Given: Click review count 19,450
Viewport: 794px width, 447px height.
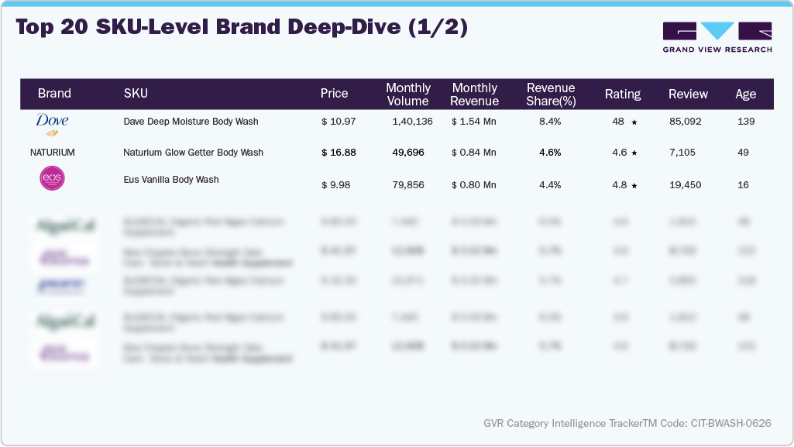Looking at the screenshot, I should tap(685, 185).
